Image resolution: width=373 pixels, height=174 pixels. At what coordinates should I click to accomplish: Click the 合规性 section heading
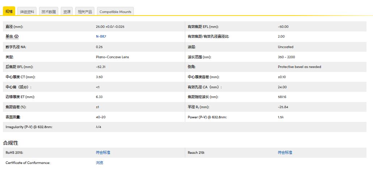10,143
